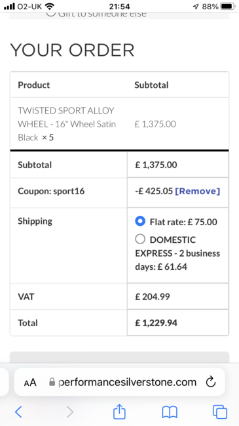The width and height of the screenshot is (239, 426).
Task: Tap the battery indicator in status bar
Action: [228, 7]
